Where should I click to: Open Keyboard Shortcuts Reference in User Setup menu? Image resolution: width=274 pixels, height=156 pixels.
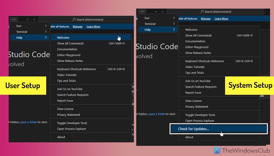point(91,69)
